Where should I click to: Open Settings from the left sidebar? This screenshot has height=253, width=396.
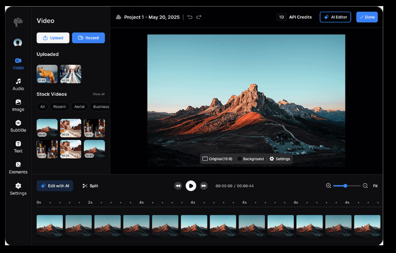point(18,189)
